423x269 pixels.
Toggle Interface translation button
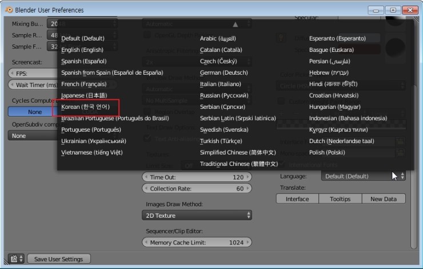(x=297, y=199)
